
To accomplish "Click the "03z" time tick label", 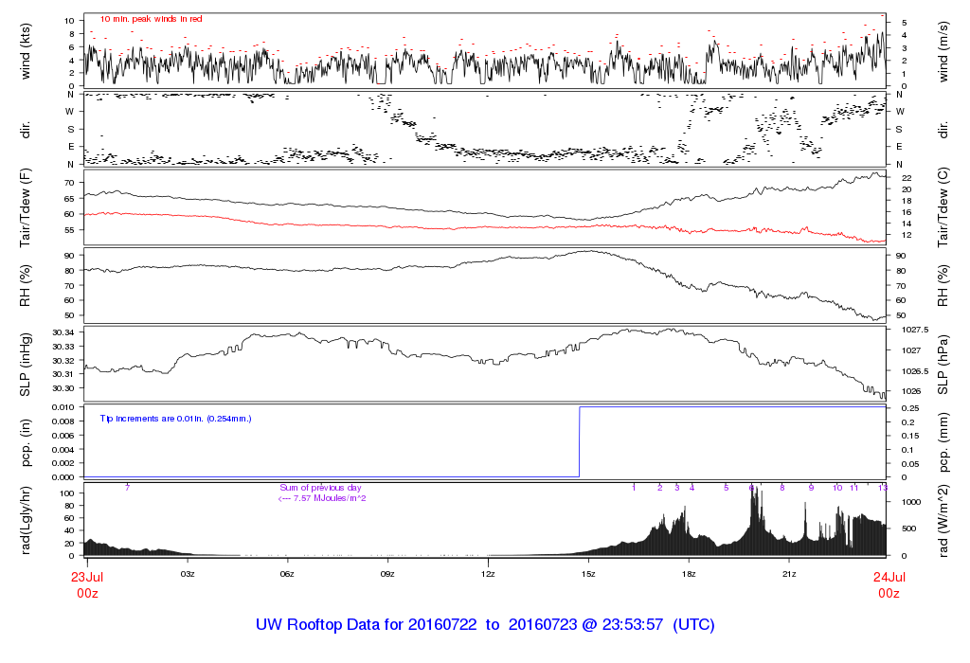I will (188, 574).
